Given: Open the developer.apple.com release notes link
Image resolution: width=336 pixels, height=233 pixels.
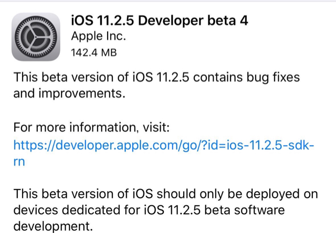Looking at the screenshot, I should (x=163, y=146).
